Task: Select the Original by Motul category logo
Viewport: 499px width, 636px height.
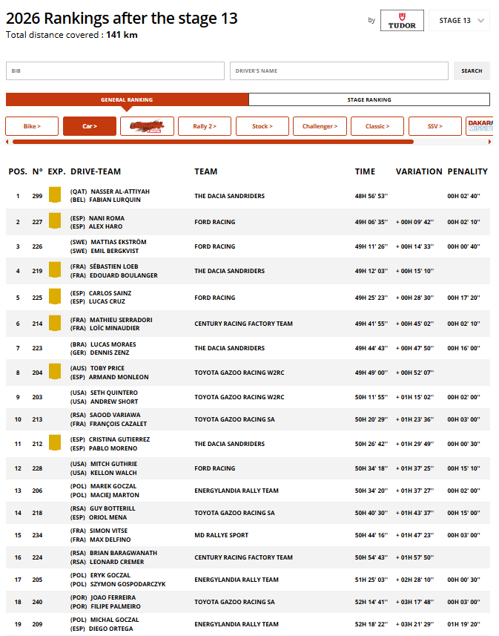Action: (147, 126)
